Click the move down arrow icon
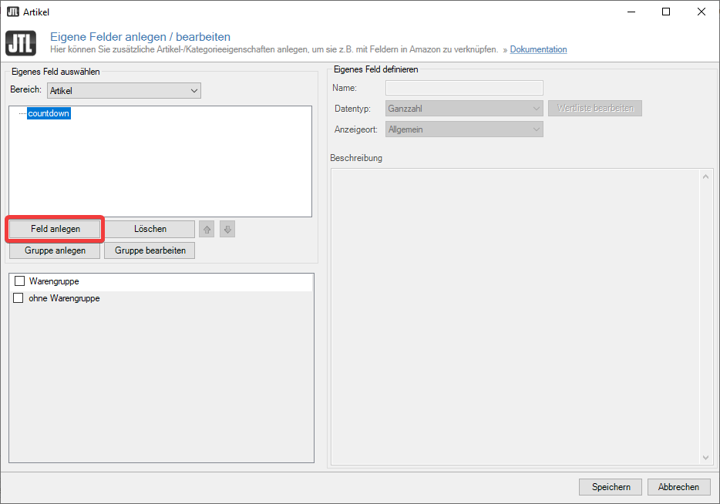The height and width of the screenshot is (504, 720). pos(227,229)
